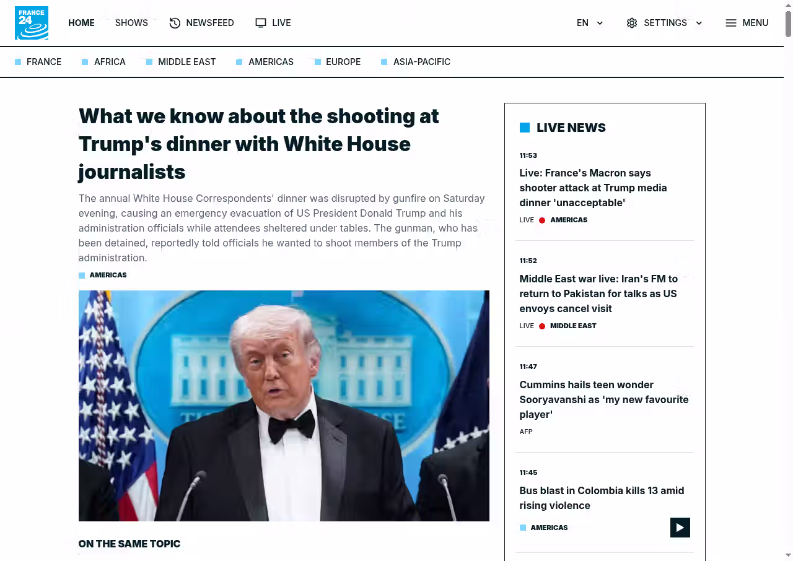The image size is (793, 561).
Task: Open Newsfeed via the clock icon
Action: [175, 23]
